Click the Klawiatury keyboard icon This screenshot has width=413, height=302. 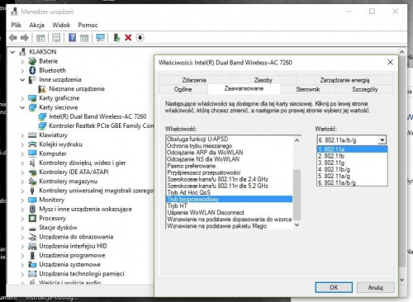[32, 135]
